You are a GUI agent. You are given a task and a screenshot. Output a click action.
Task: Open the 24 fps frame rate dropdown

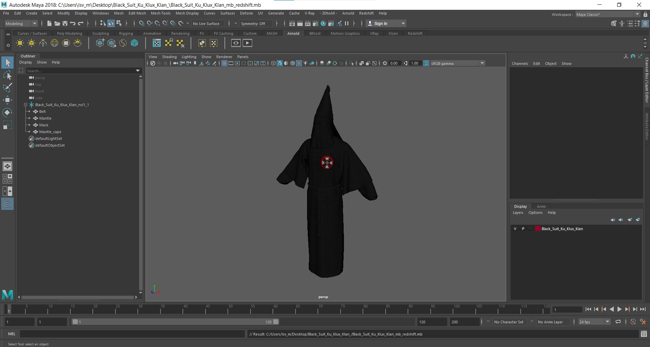(x=594, y=322)
